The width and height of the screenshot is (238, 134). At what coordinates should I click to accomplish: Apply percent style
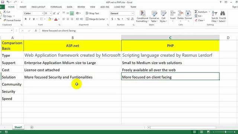pos(119,19)
